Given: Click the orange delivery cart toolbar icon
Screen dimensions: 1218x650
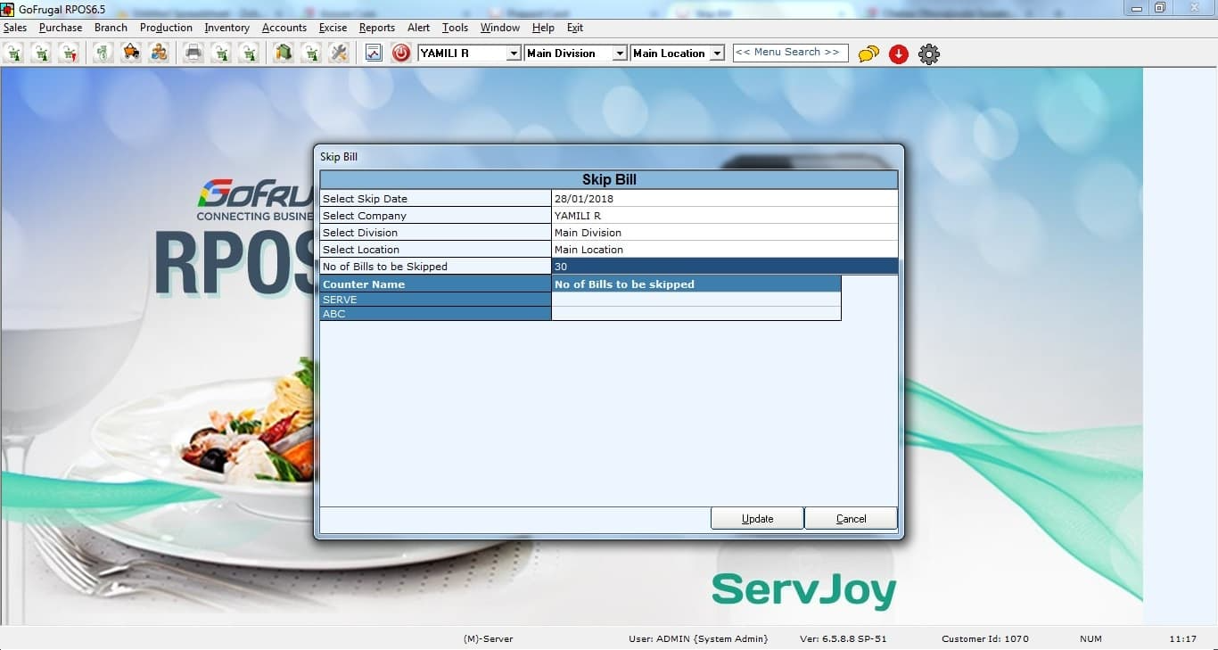Looking at the screenshot, I should (131, 53).
